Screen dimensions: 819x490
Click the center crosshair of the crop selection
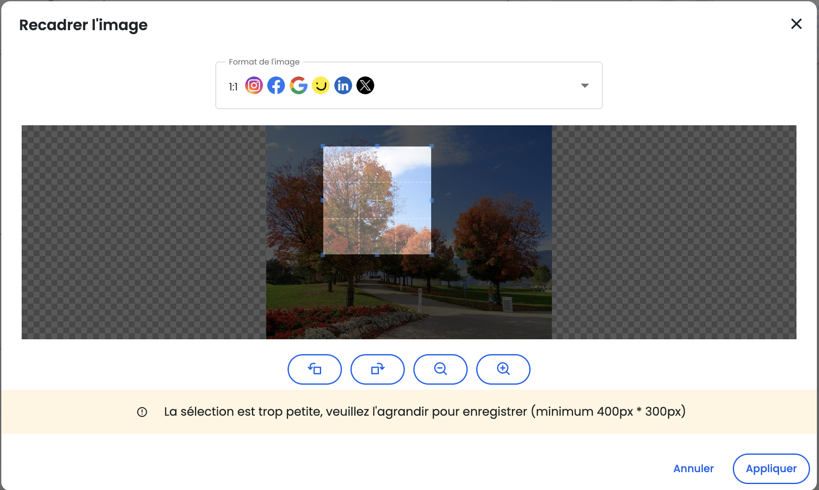click(377, 200)
